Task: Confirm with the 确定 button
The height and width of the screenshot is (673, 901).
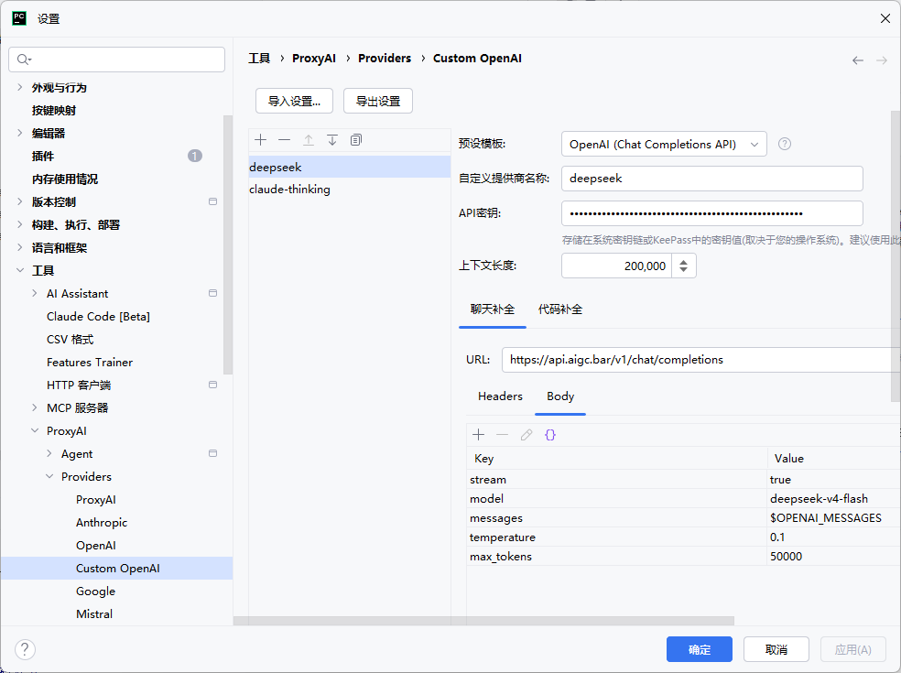Action: click(700, 649)
